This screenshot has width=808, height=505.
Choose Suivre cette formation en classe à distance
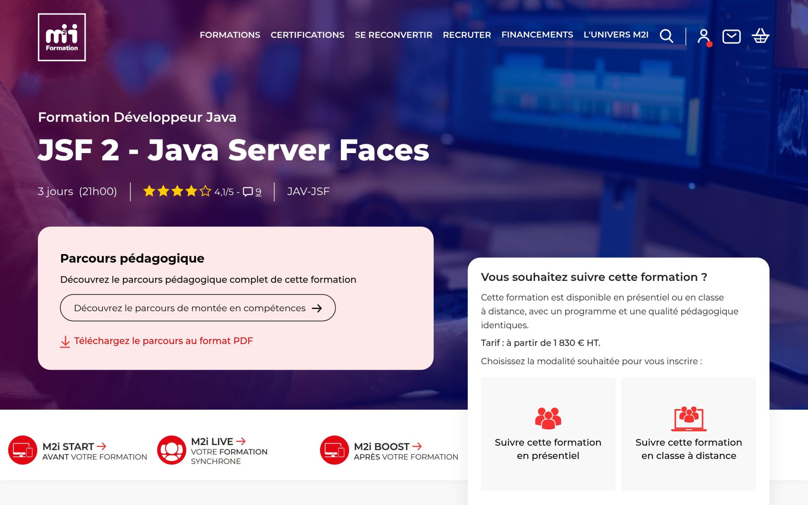click(689, 434)
